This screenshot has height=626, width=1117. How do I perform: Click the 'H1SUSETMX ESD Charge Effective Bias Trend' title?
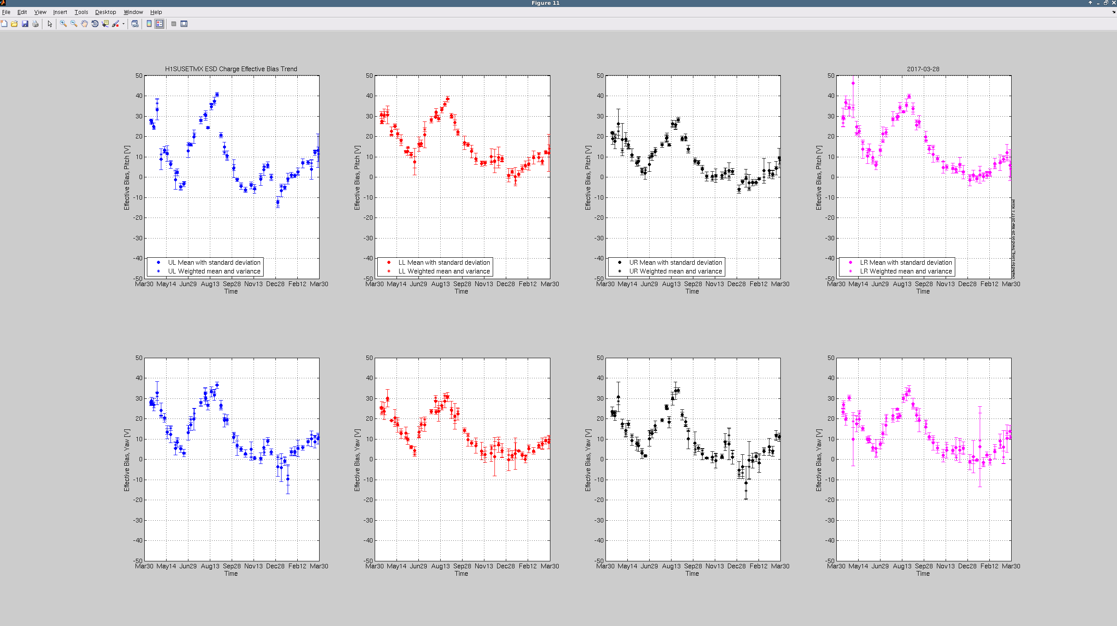231,69
